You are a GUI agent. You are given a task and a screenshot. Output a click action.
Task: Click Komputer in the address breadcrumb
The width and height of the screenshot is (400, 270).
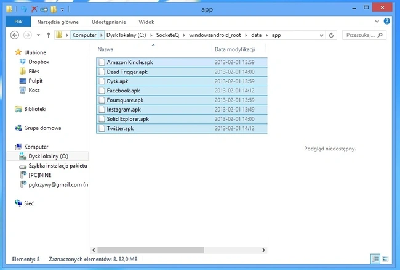click(x=84, y=35)
